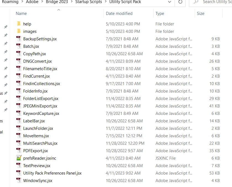
Task: Click the FilenametoTitle.jsx file name
Action: point(40,69)
